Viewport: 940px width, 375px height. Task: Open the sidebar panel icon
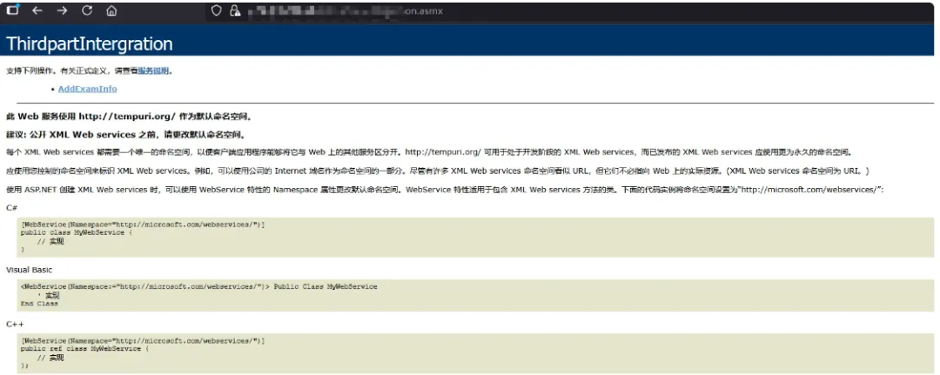click(x=12, y=10)
